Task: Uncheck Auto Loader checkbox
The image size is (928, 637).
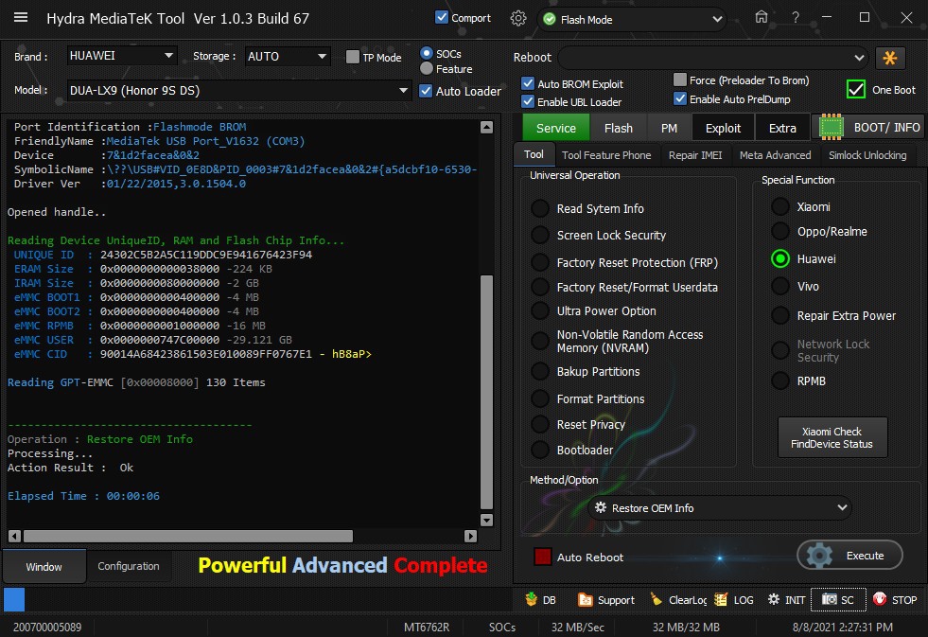Action: 426,91
